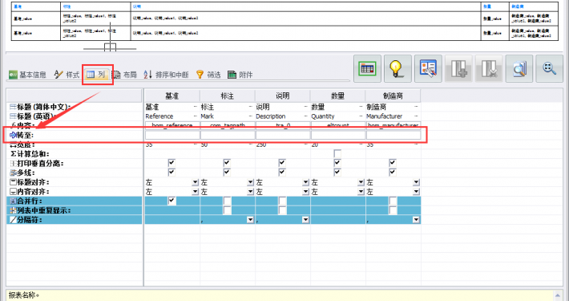Open 标题对齐 dropdown for 基准 column
The width and height of the screenshot is (569, 301).
(x=196, y=182)
